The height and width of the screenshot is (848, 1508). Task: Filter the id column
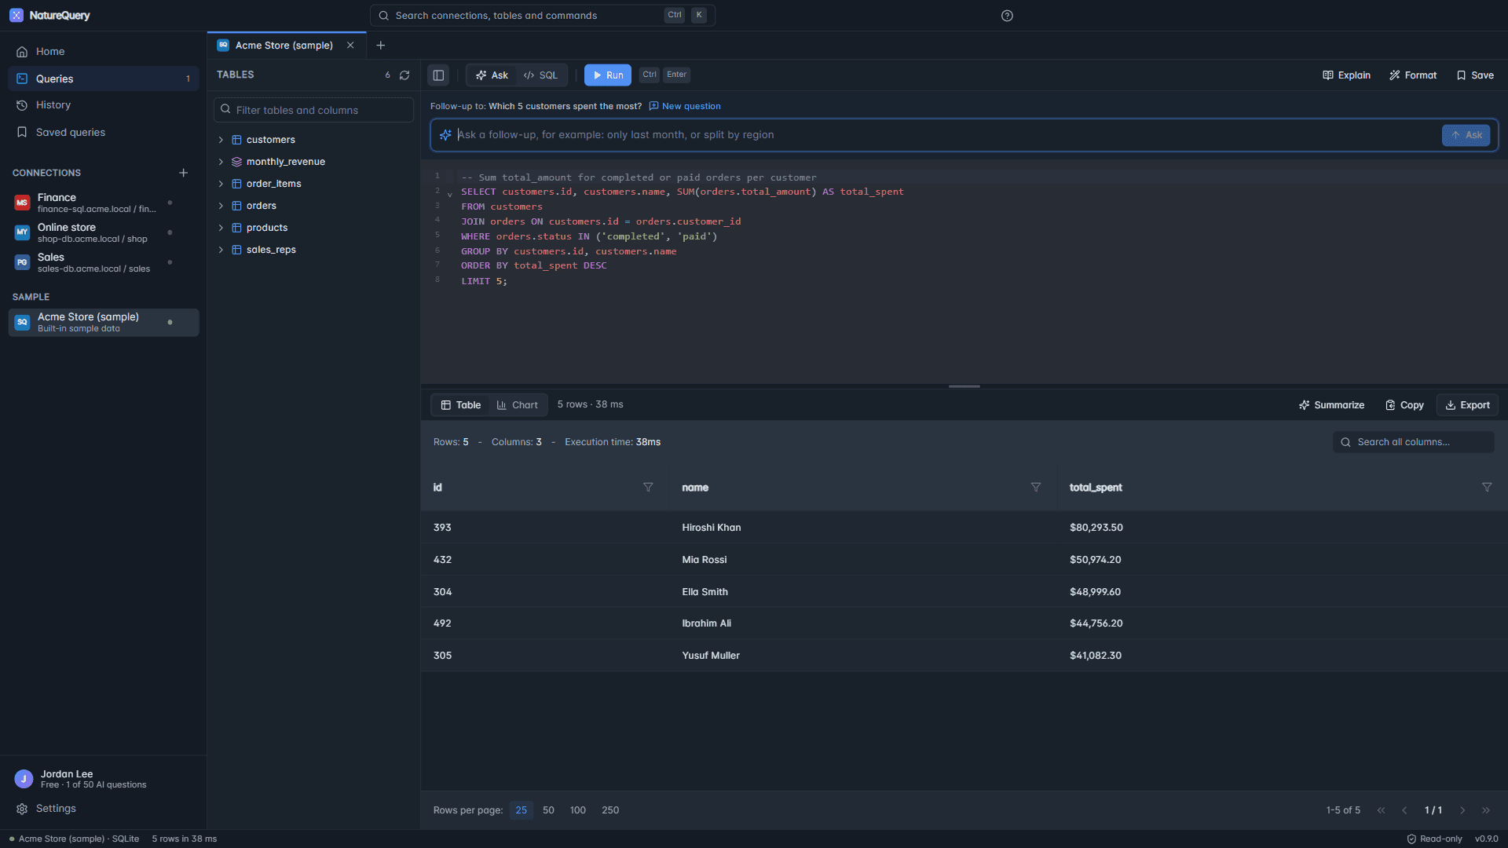648,488
